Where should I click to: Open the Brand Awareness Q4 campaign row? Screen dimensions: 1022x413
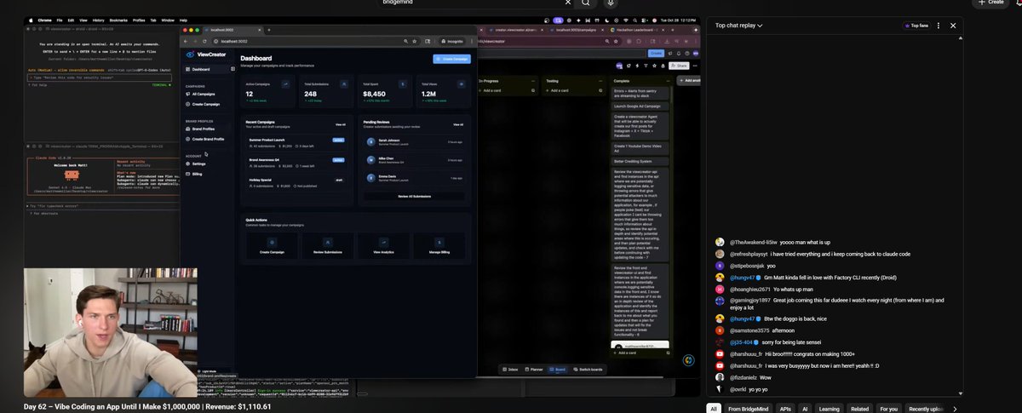(296, 162)
